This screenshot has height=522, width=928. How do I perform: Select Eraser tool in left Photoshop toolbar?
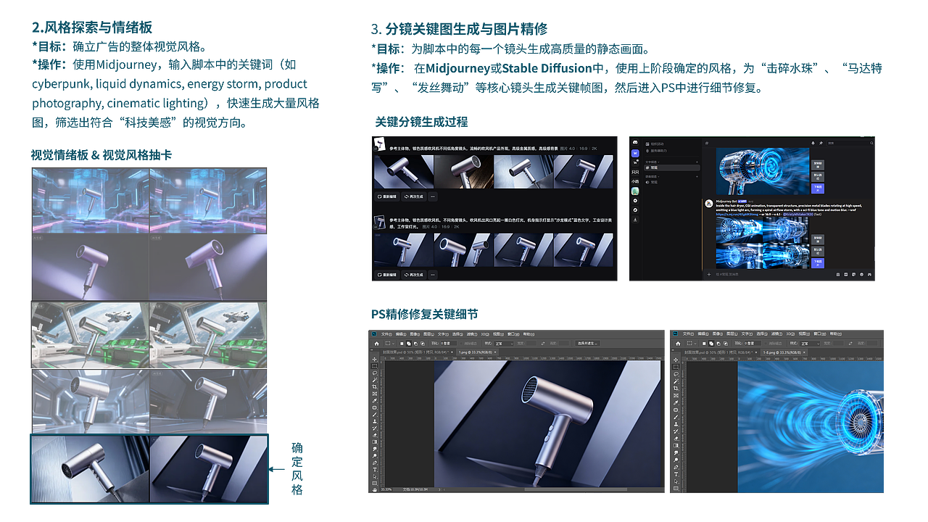[375, 435]
